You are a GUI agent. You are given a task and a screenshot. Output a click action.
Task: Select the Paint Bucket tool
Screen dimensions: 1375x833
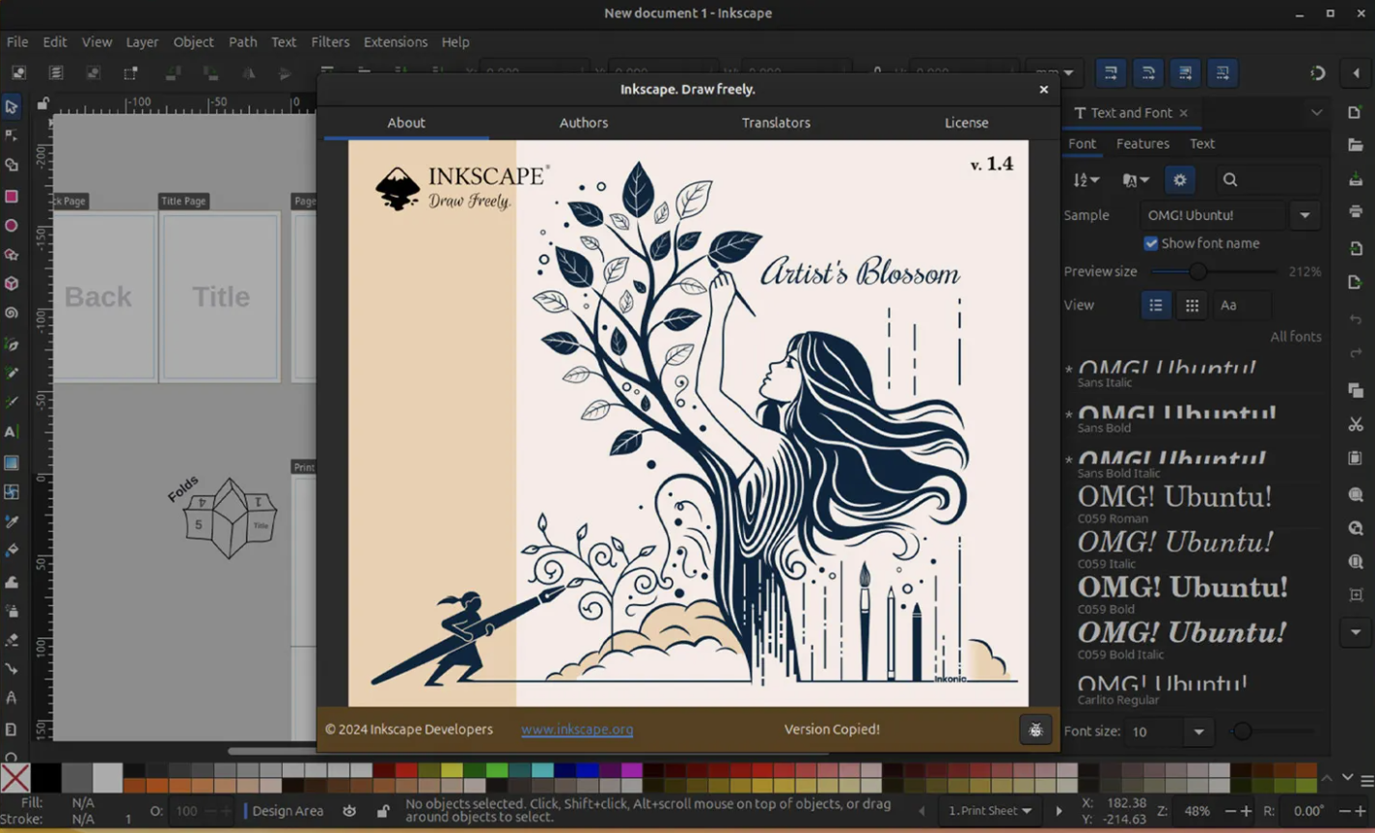tap(11, 550)
